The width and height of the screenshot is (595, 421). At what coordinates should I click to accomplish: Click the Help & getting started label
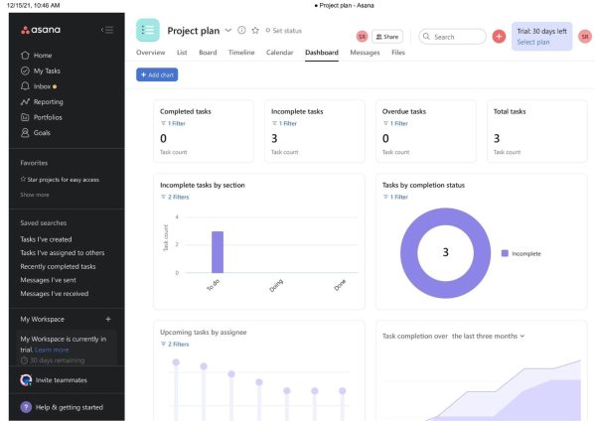(x=70, y=407)
